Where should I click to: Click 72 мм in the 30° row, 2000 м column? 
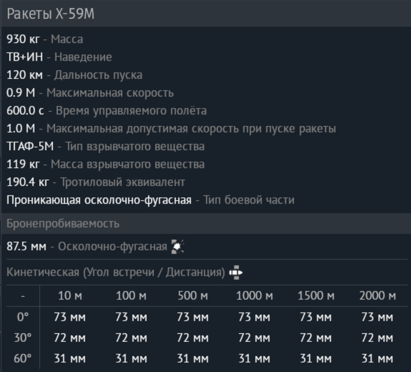tap(378, 338)
